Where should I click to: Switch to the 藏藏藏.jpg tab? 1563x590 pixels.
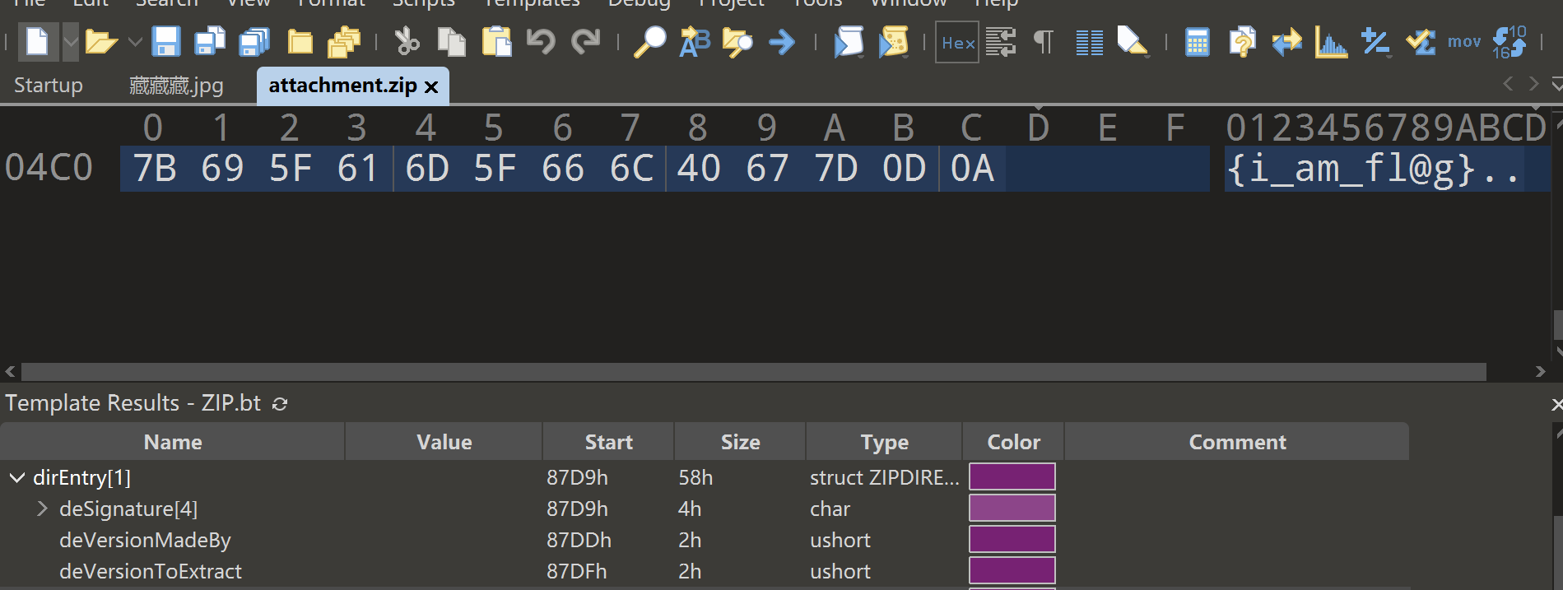tap(176, 86)
